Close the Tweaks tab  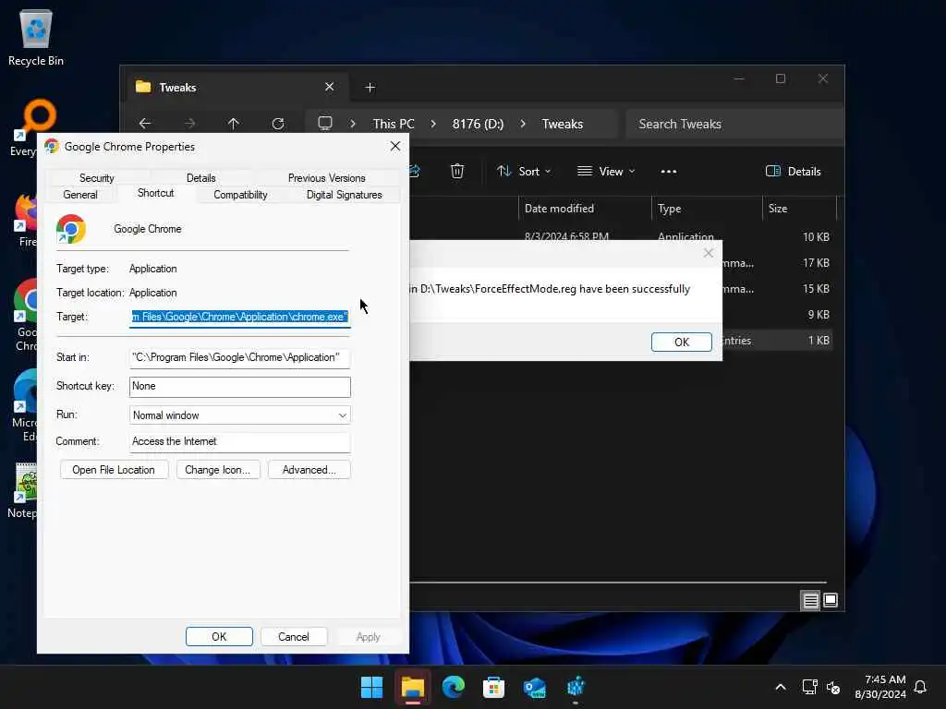(x=330, y=87)
